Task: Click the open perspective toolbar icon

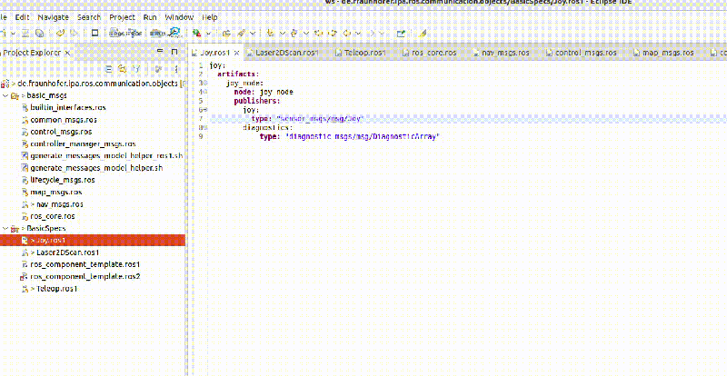Action: (x=401, y=34)
